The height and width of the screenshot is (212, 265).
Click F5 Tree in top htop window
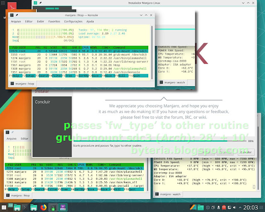pyautogui.click(x=69, y=76)
